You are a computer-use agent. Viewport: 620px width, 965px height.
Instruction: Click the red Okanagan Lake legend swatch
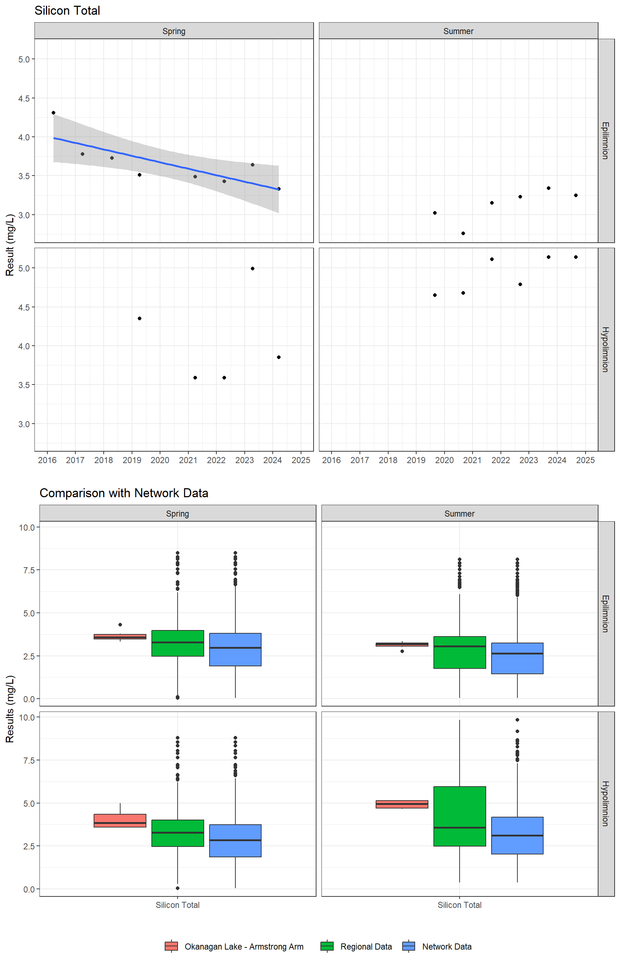(x=172, y=946)
